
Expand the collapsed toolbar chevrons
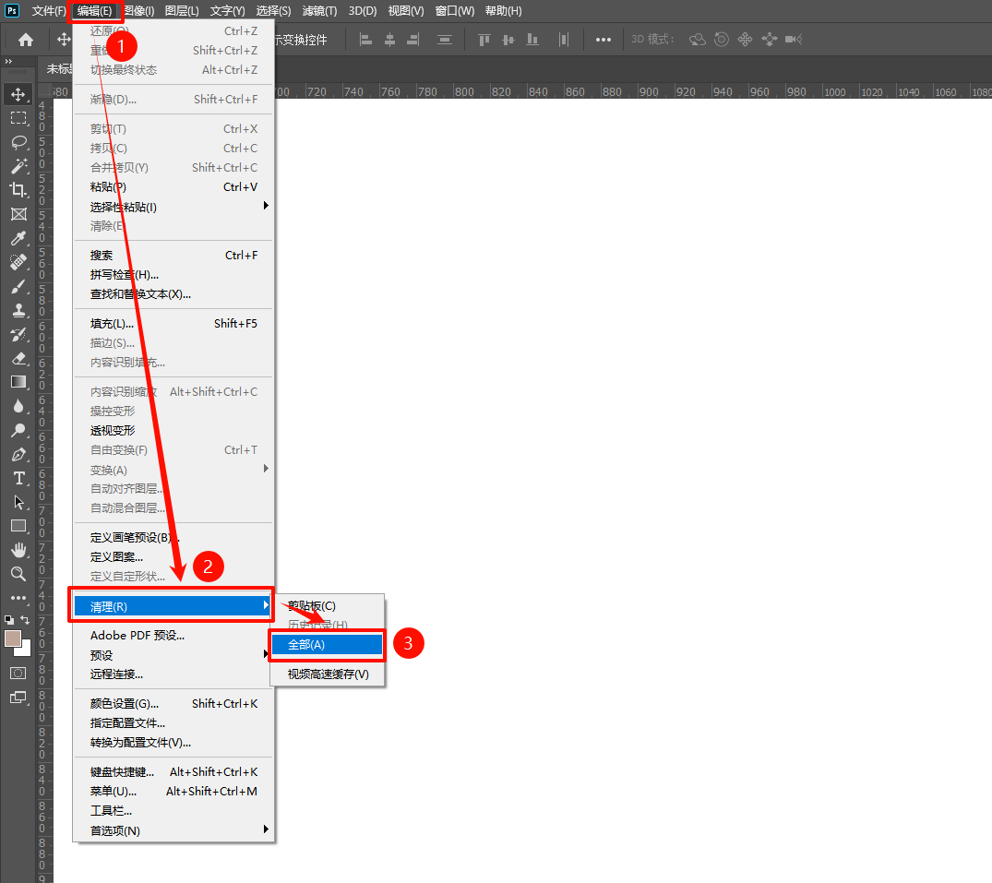tap(8, 61)
